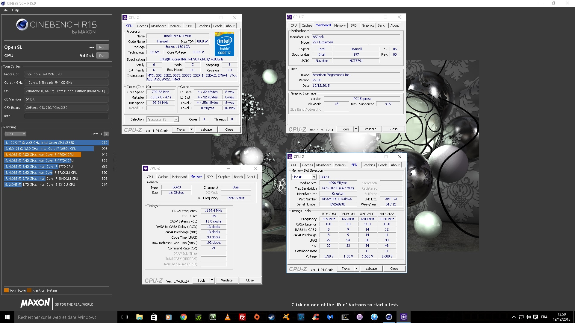575x323 pixels.
Task: Click Close in CPU-Z Memory window
Action: click(250, 280)
